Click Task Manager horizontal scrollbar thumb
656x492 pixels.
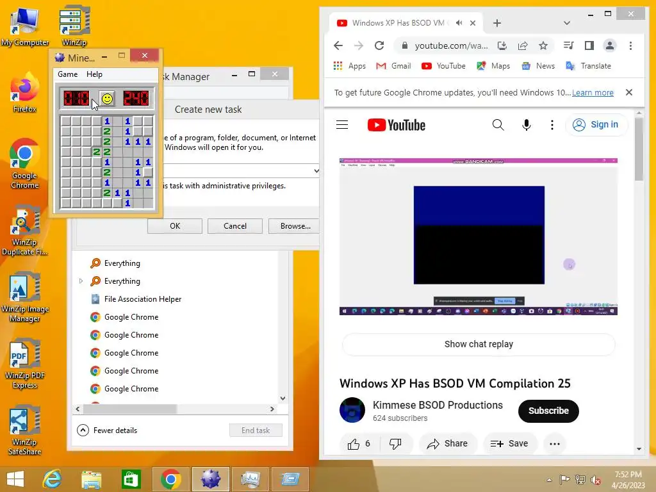[129, 409]
